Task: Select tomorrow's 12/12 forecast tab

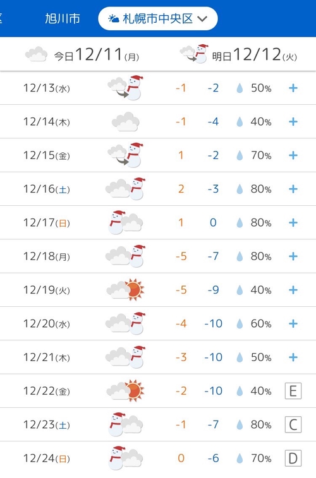Action: click(x=238, y=55)
